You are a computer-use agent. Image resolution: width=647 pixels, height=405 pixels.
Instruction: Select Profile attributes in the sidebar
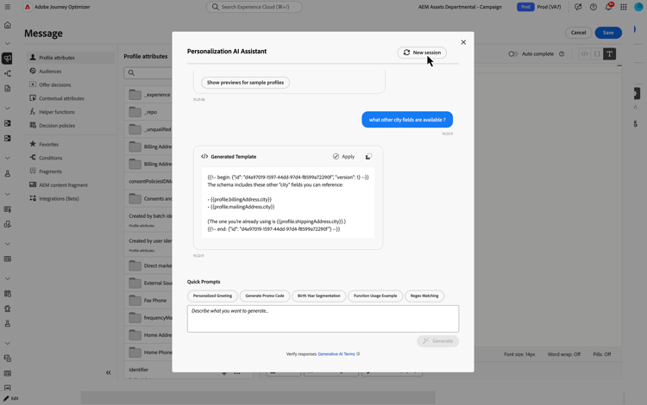tap(71, 58)
